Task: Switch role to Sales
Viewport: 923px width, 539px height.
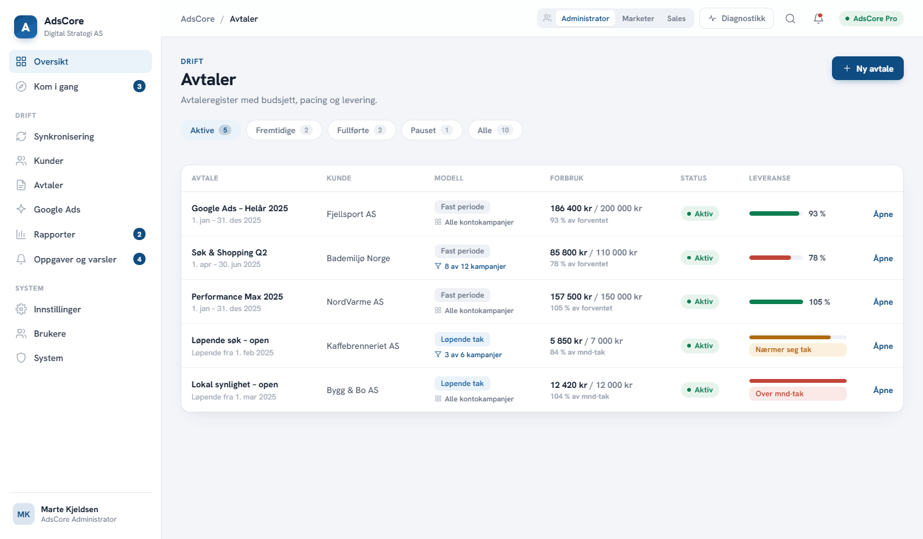Action: (676, 19)
